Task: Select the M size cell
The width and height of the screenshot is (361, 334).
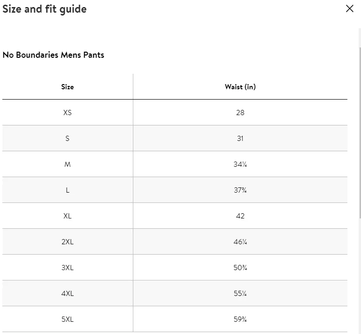Action: [x=68, y=164]
